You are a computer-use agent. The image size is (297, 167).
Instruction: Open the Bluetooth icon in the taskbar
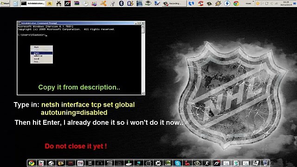(x=121, y=3)
